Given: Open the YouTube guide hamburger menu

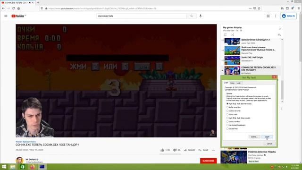Looking at the screenshot, I should (6, 16).
